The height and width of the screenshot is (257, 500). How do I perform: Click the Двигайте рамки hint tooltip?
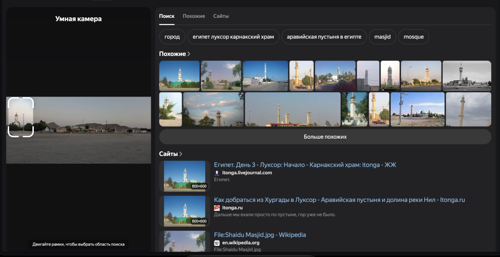[78, 244]
